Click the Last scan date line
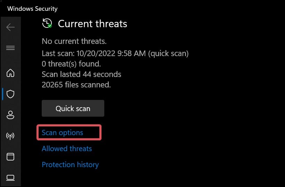285x187 pixels. click(115, 54)
